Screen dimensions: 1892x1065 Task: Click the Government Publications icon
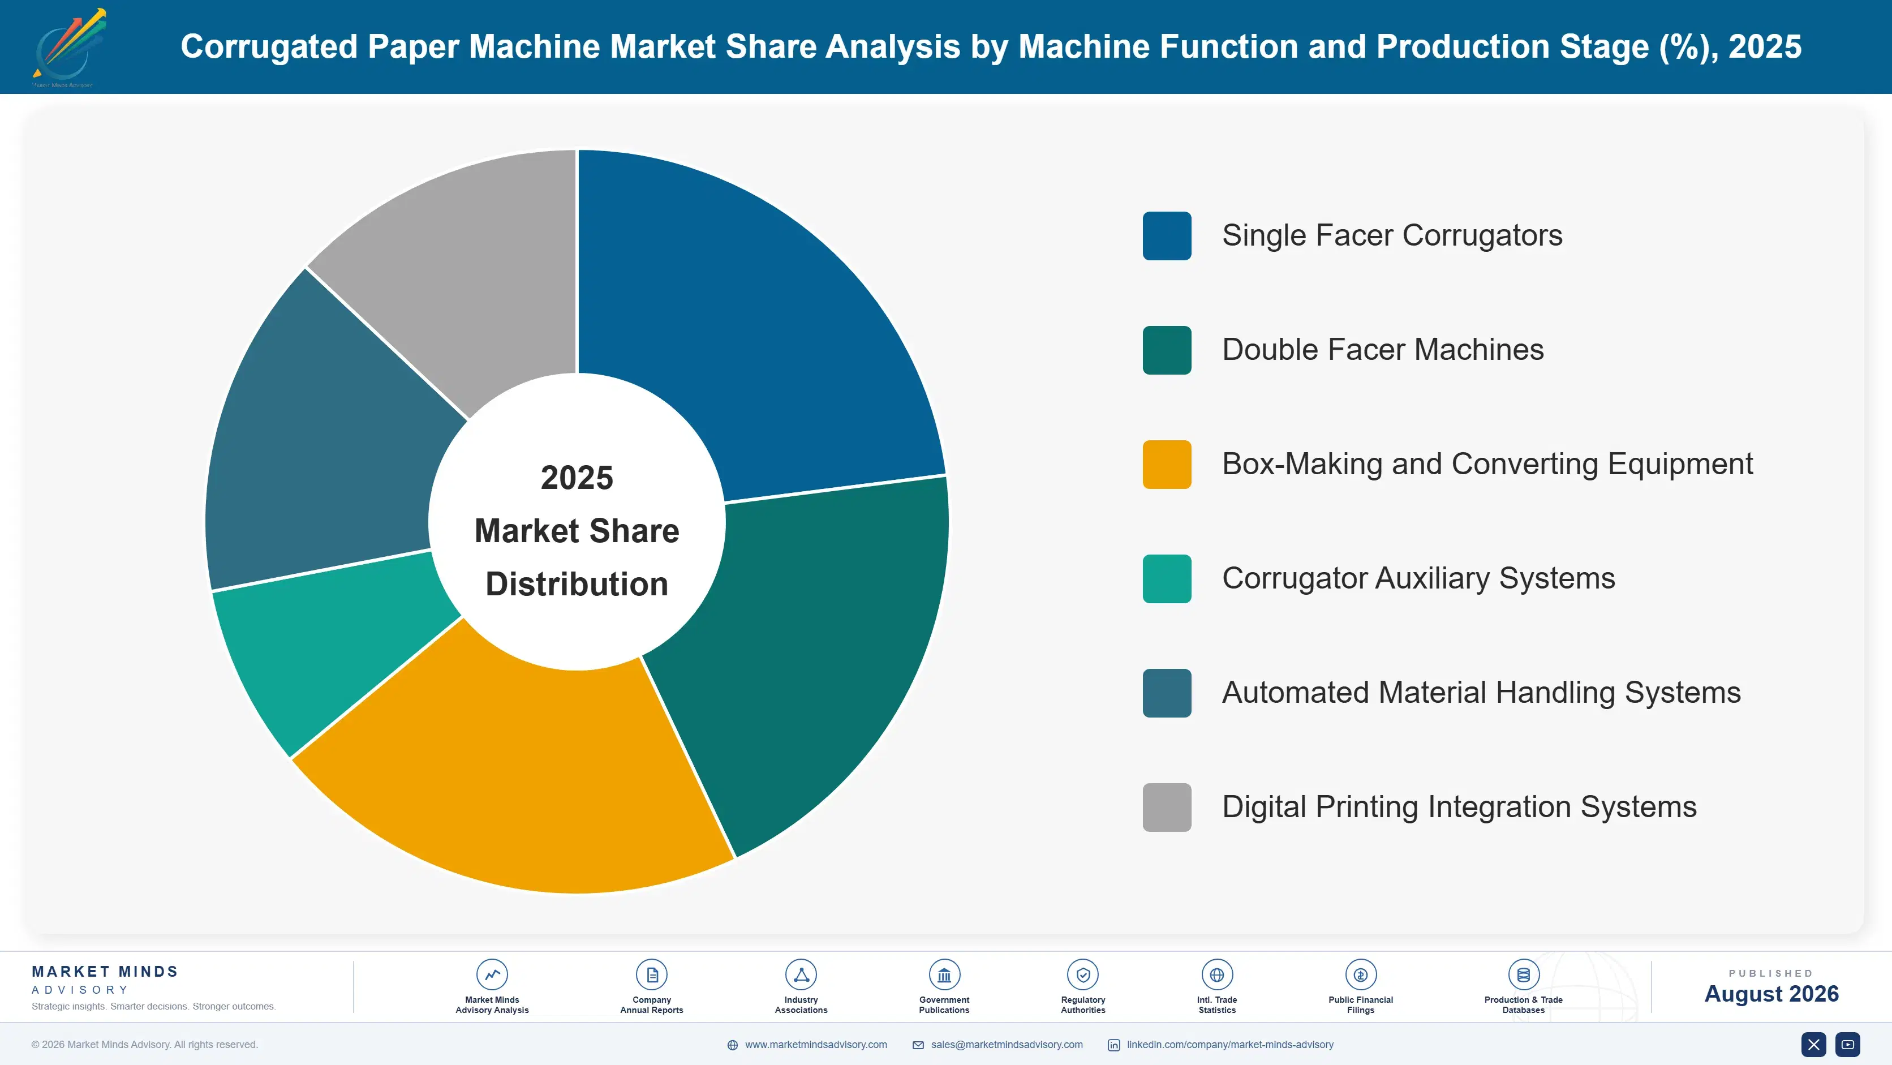(944, 974)
